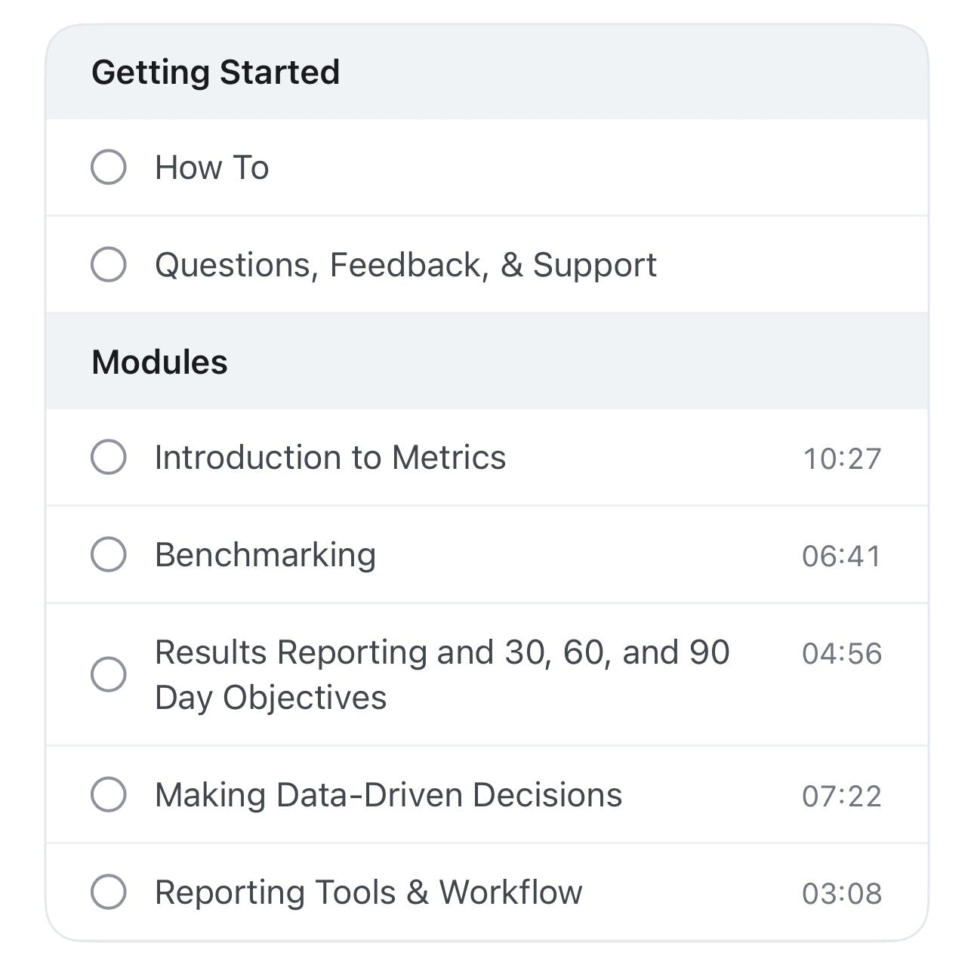The height and width of the screenshot is (974, 974).
Task: Open the How To lesson
Action: coord(211,167)
